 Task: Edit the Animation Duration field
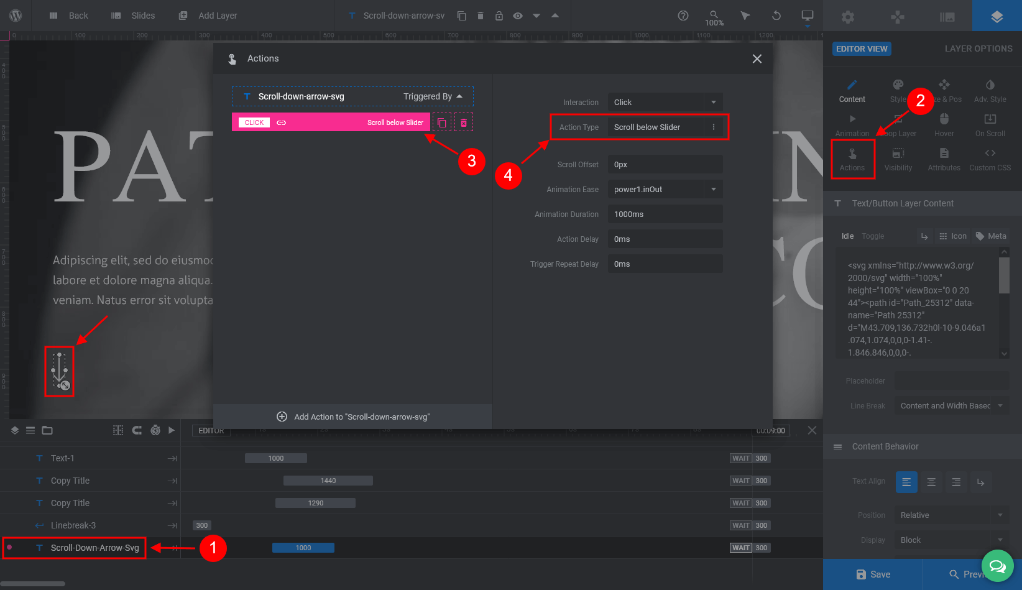click(x=665, y=214)
